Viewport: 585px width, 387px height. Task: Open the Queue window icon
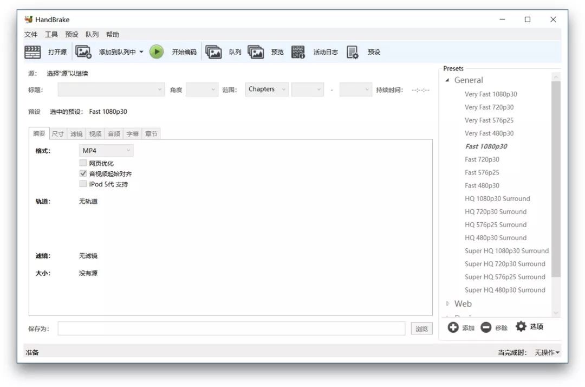pyautogui.click(x=213, y=52)
